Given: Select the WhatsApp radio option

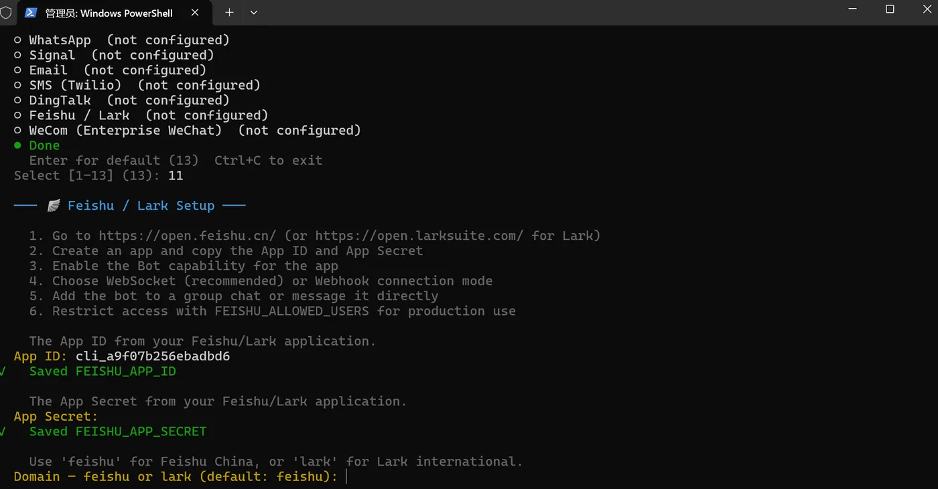Looking at the screenshot, I should click(18, 40).
